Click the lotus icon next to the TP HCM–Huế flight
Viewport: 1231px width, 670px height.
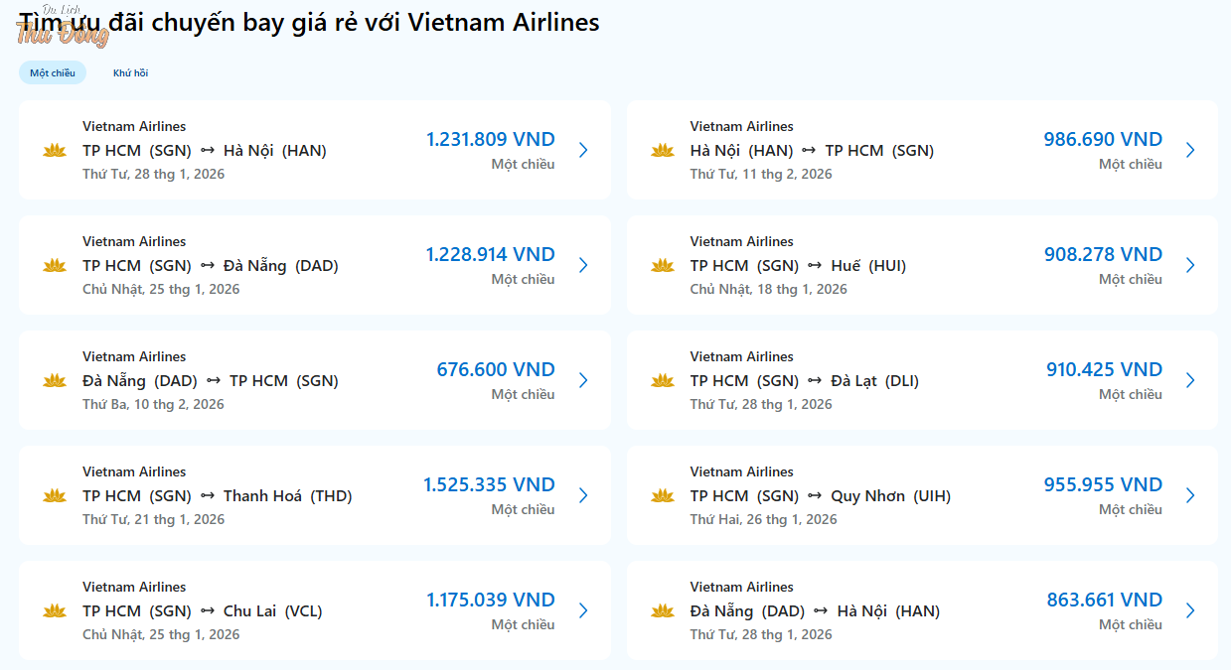pos(662,265)
